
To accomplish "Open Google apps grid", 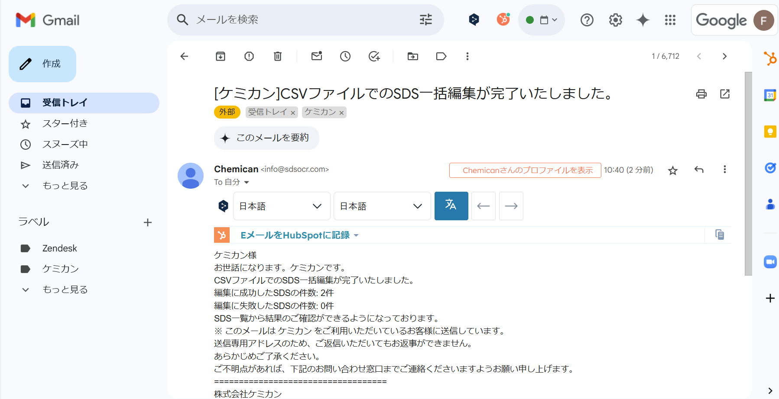I will 670,20.
